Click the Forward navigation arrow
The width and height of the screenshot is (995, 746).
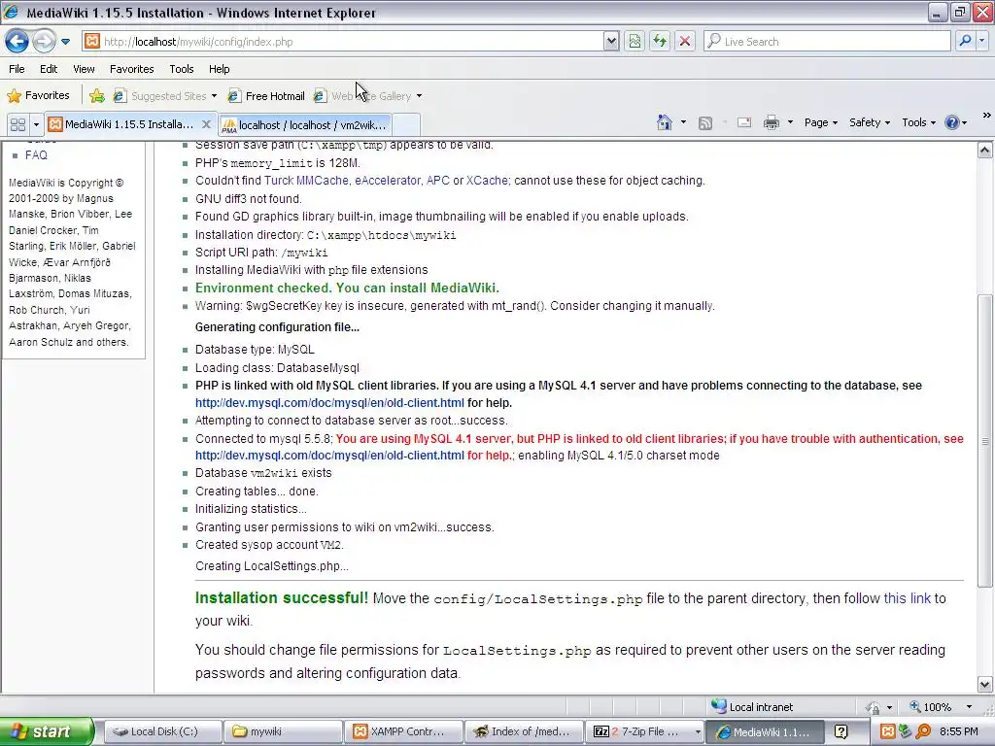44,42
